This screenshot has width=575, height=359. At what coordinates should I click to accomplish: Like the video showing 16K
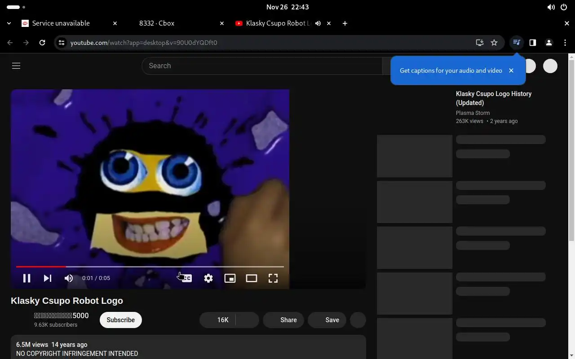217,320
